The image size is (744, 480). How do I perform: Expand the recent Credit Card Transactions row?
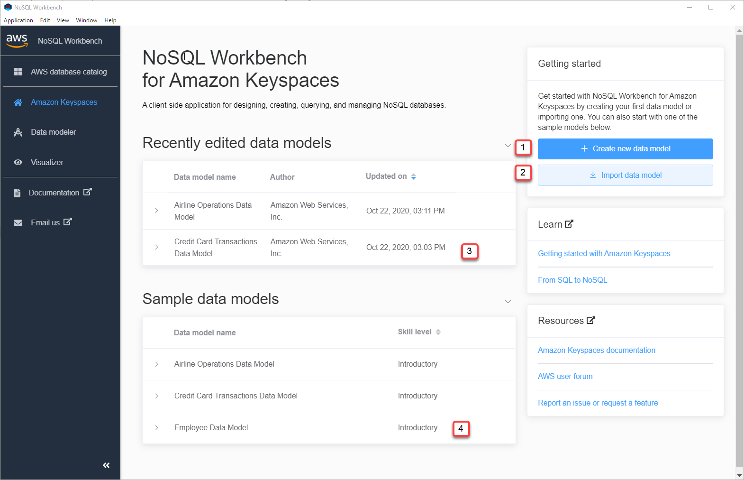tap(156, 247)
